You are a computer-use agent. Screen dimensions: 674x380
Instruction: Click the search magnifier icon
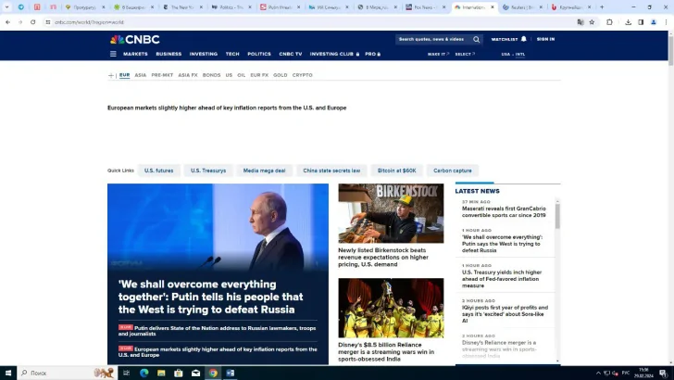coord(476,40)
